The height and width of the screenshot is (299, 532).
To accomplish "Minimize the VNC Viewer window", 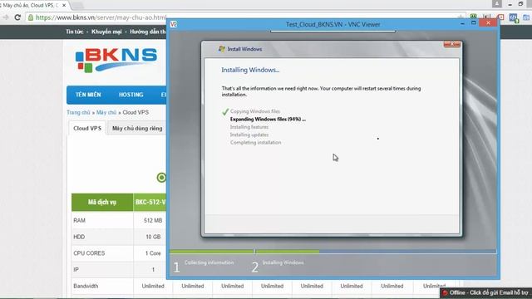I will click(x=462, y=24).
